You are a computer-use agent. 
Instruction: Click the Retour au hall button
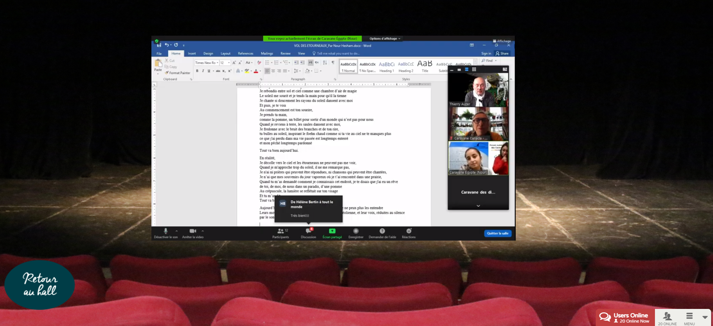pyautogui.click(x=39, y=285)
